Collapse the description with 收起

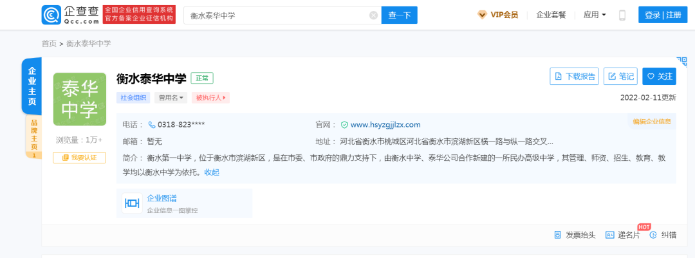(x=212, y=172)
